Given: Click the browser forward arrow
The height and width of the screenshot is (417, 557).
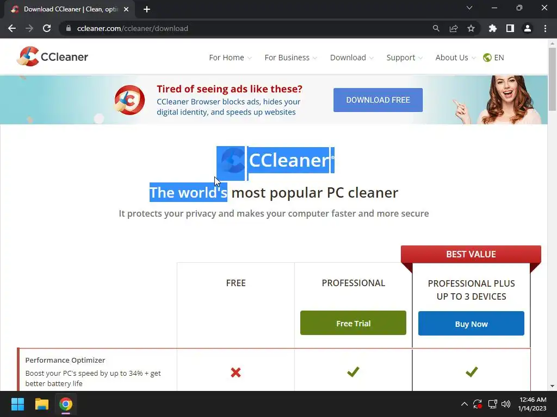Looking at the screenshot, I should tap(29, 28).
